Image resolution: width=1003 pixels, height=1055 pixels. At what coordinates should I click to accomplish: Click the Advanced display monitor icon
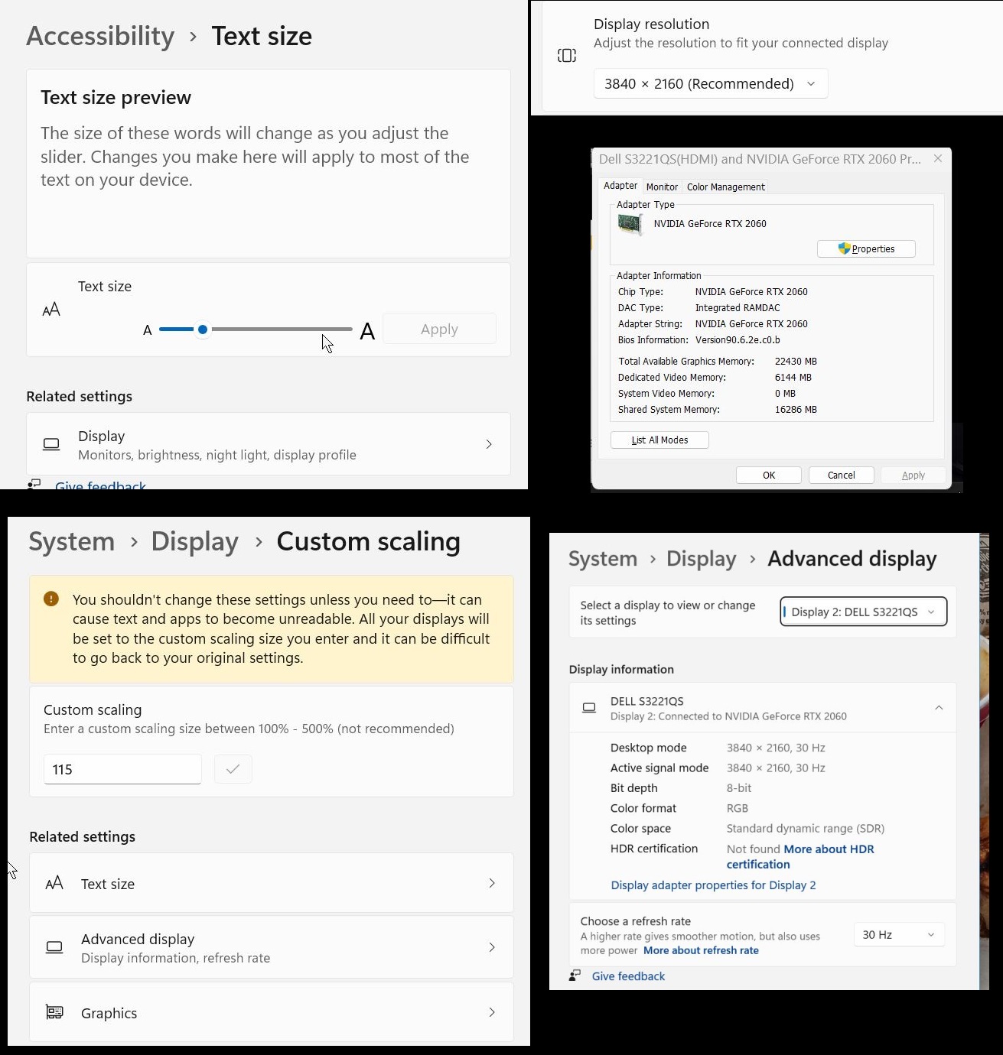pos(54,947)
